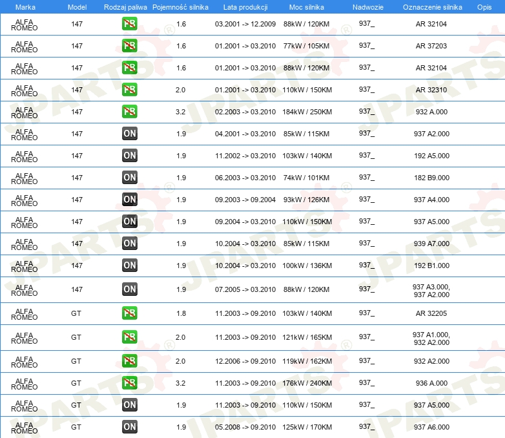This screenshot has height=438, width=505.
Task: Select the Oznaczenie silnika column header
Action: [x=432, y=6]
